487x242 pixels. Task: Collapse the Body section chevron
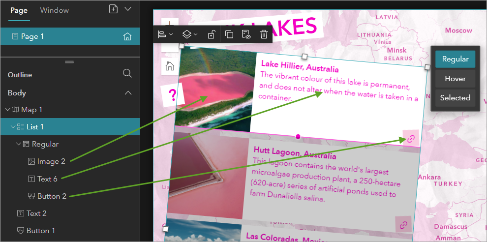coord(128,93)
